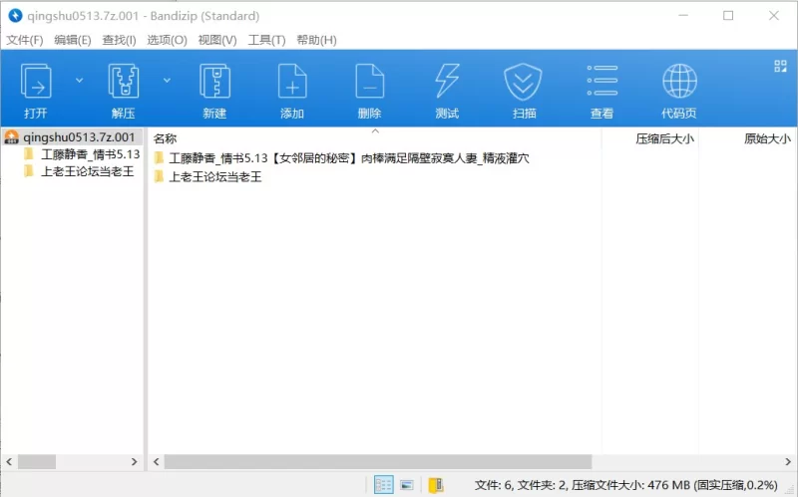Viewport: 798px width, 497px height.
Task: Open the 帮助(H) menu
Action: (316, 40)
